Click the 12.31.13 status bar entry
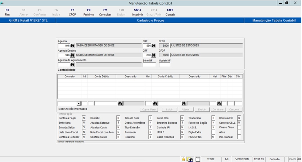 259,159
